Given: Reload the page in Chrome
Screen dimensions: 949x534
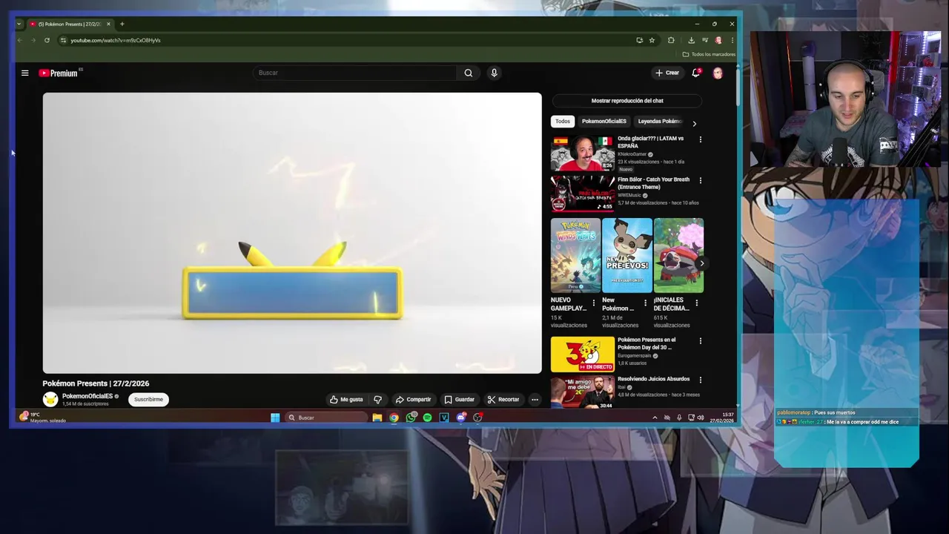Looking at the screenshot, I should click(x=47, y=40).
